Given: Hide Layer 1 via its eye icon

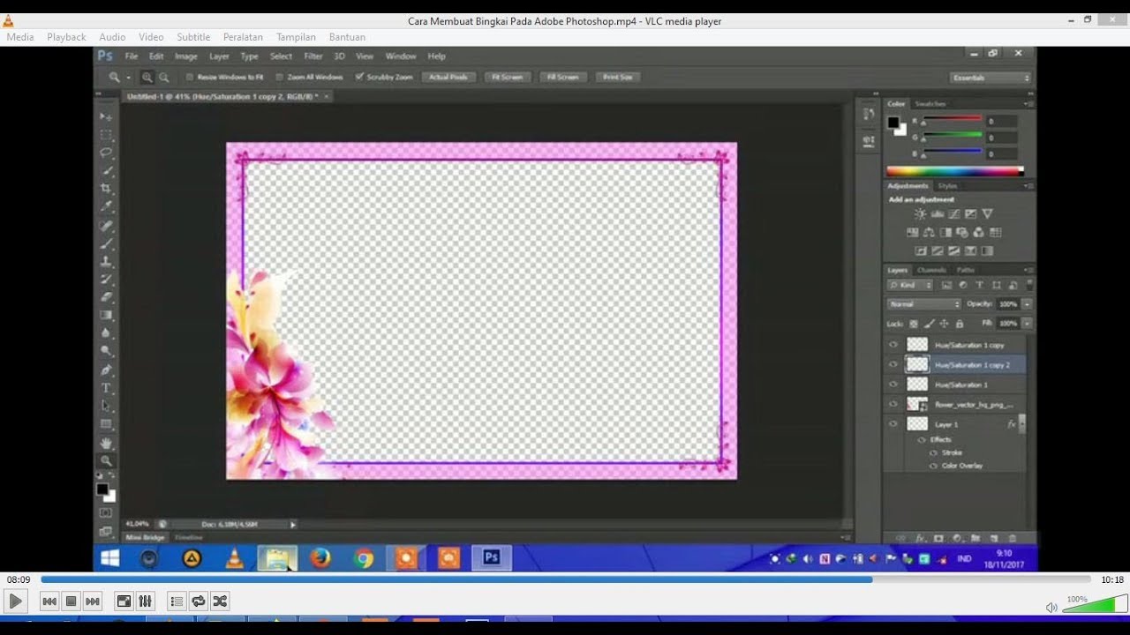Looking at the screenshot, I should pos(893,424).
